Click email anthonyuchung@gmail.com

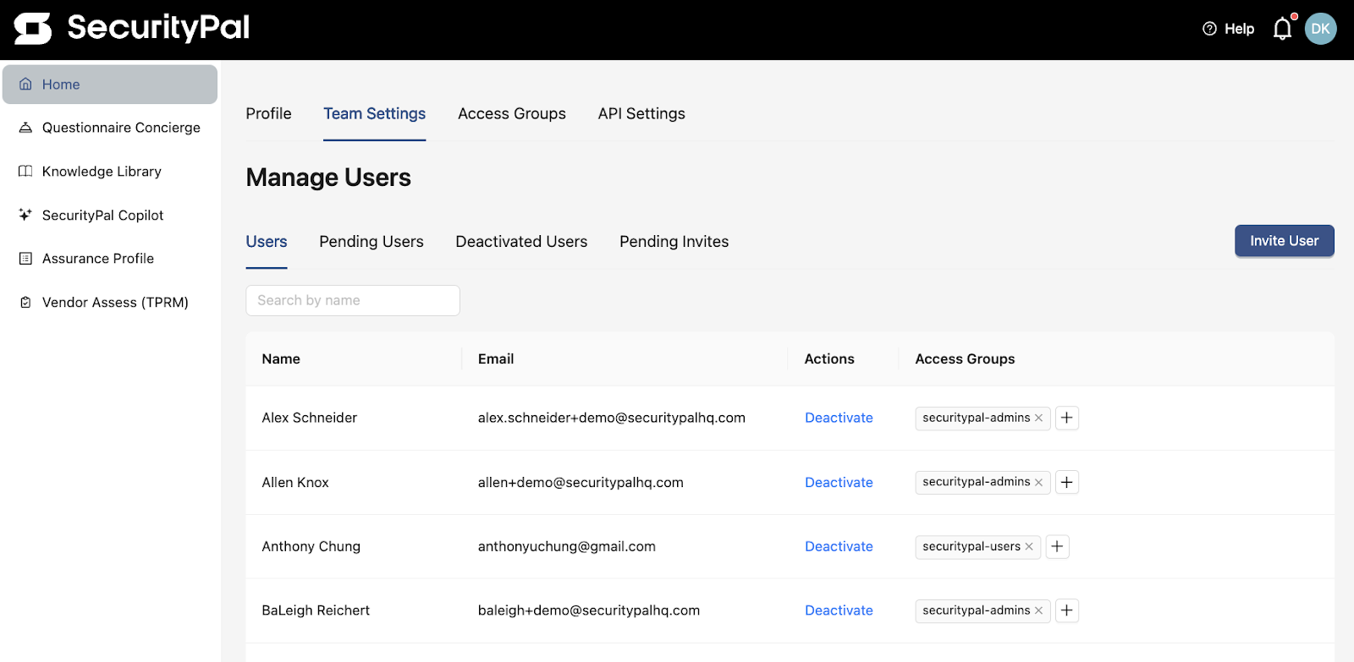click(566, 547)
